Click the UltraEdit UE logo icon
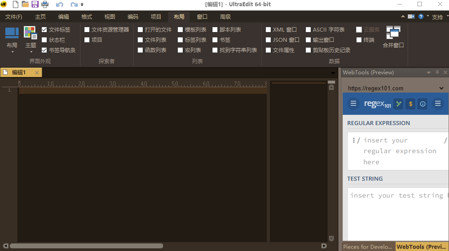The height and width of the screenshot is (251, 449). [4, 4]
